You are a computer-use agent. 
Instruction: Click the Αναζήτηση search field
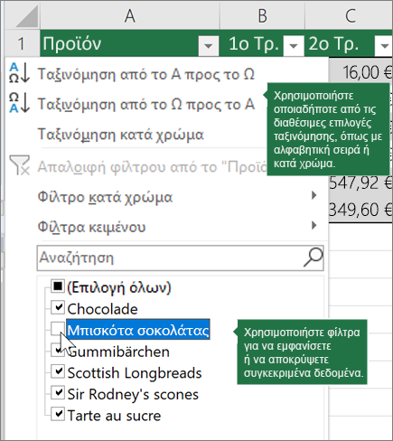click(x=180, y=258)
